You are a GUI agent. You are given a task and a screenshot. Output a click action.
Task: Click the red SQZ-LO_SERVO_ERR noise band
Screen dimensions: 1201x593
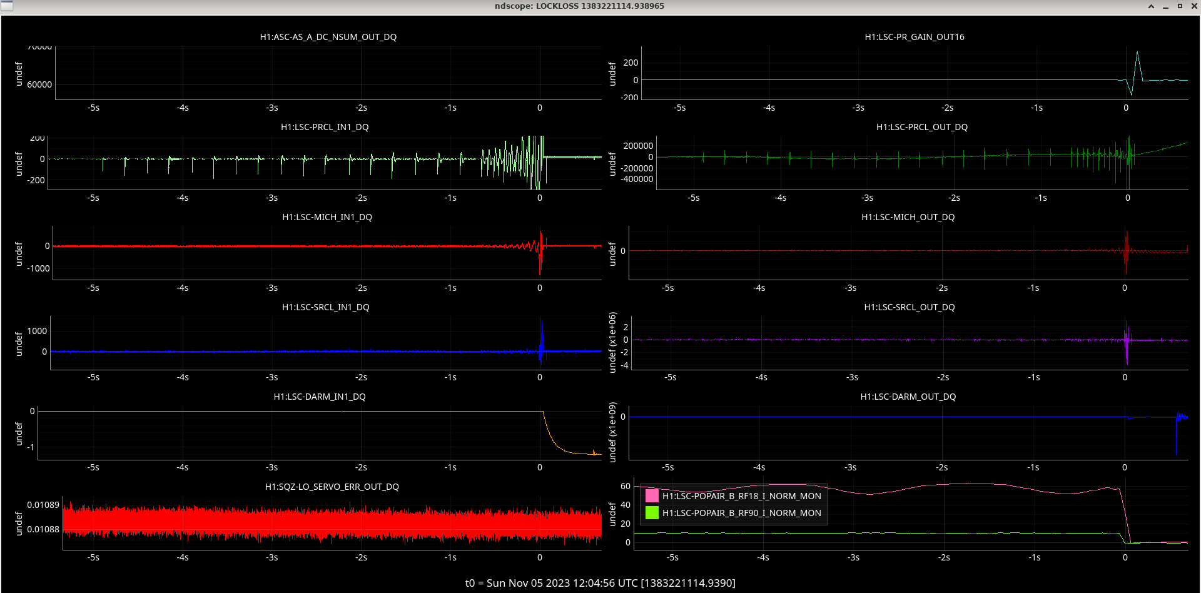[x=332, y=523]
